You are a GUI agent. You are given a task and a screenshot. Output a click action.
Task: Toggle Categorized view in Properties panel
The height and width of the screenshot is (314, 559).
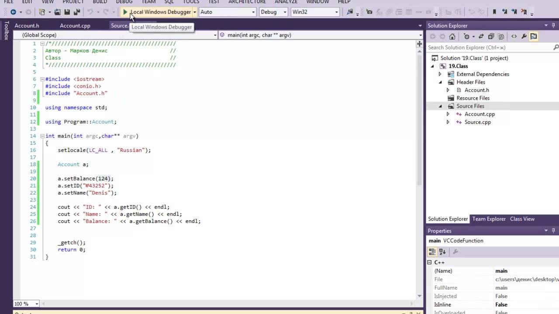click(x=432, y=252)
